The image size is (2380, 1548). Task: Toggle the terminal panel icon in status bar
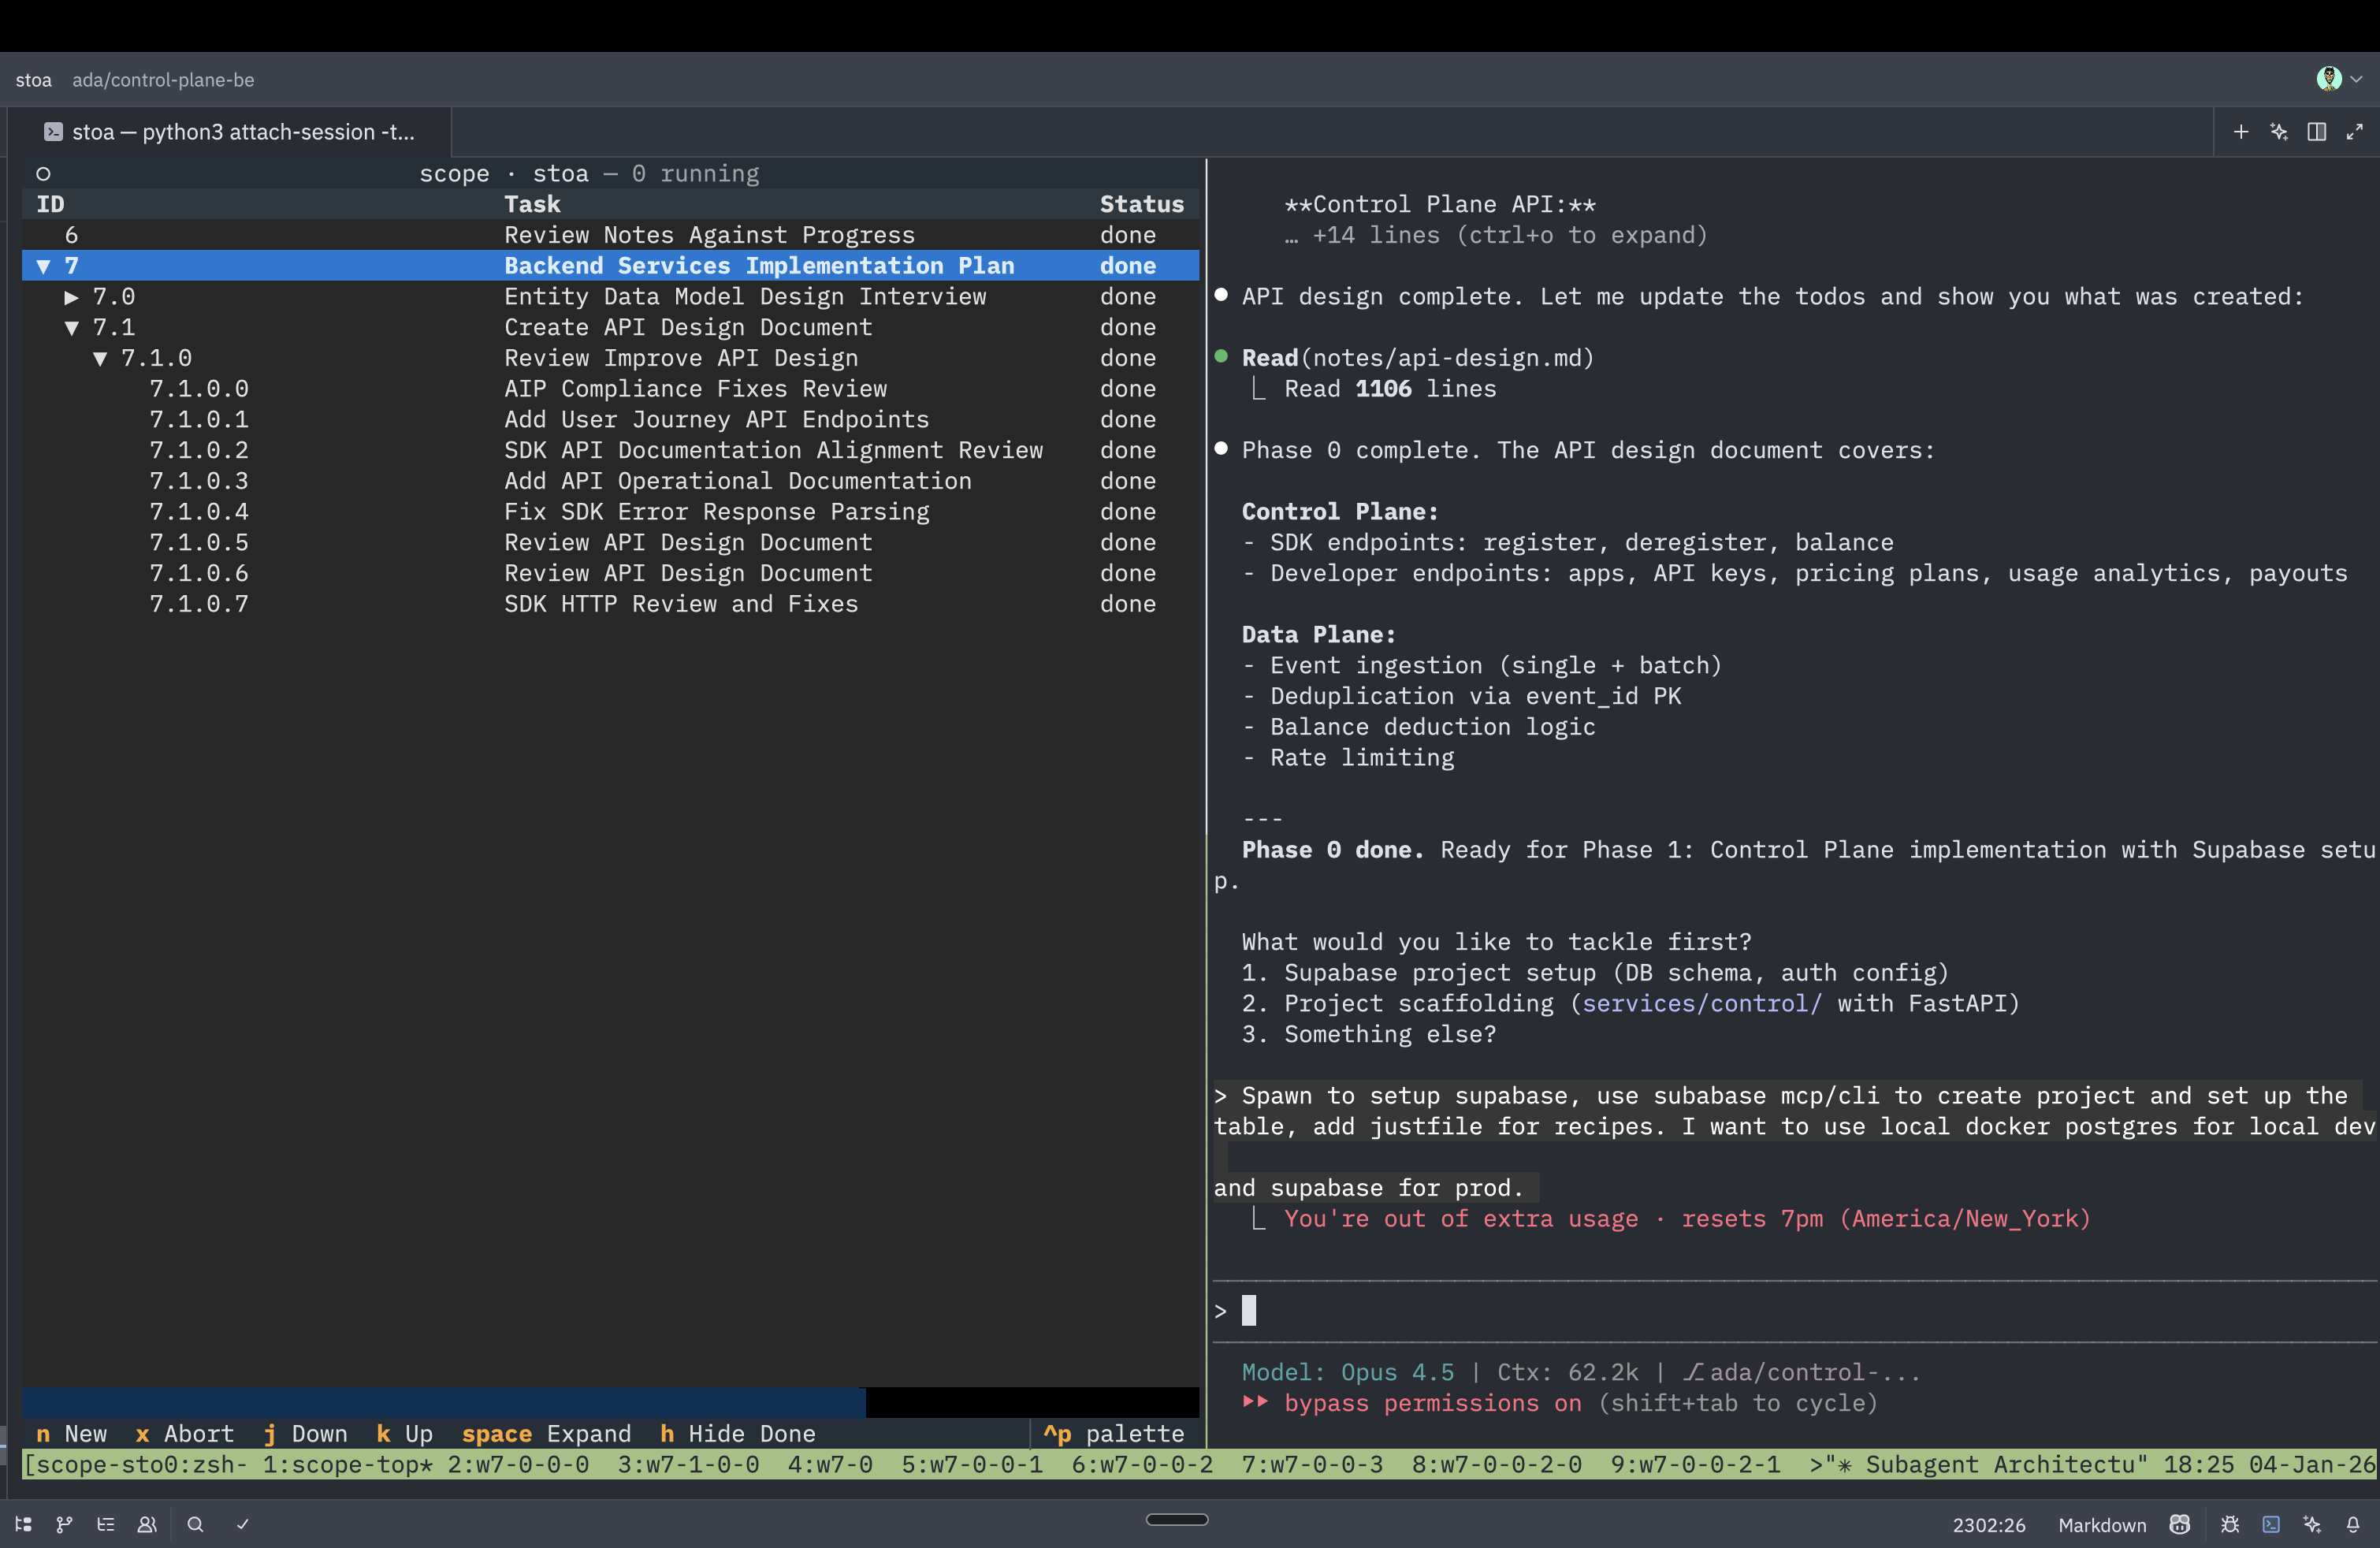coord(2271,1524)
